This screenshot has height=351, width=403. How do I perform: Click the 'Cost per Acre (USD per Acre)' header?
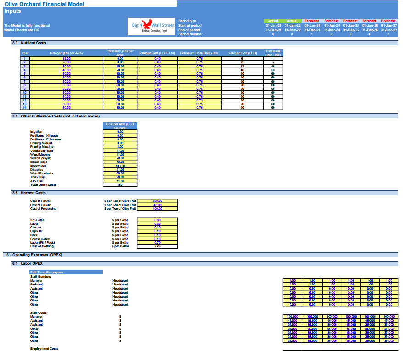[x=120, y=126]
